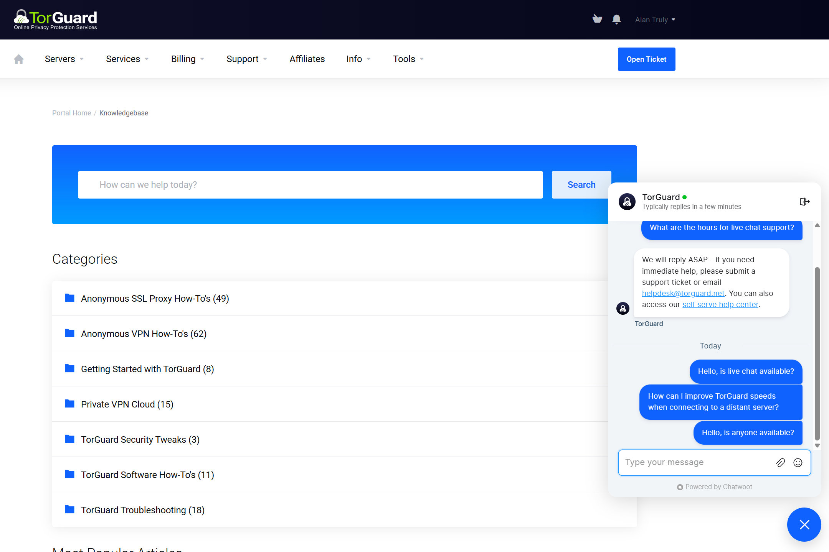Click the cart/shopping bag icon
Viewport: 829px width, 552px height.
tap(596, 19)
